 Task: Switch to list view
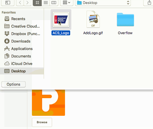click(x=46, y=3)
